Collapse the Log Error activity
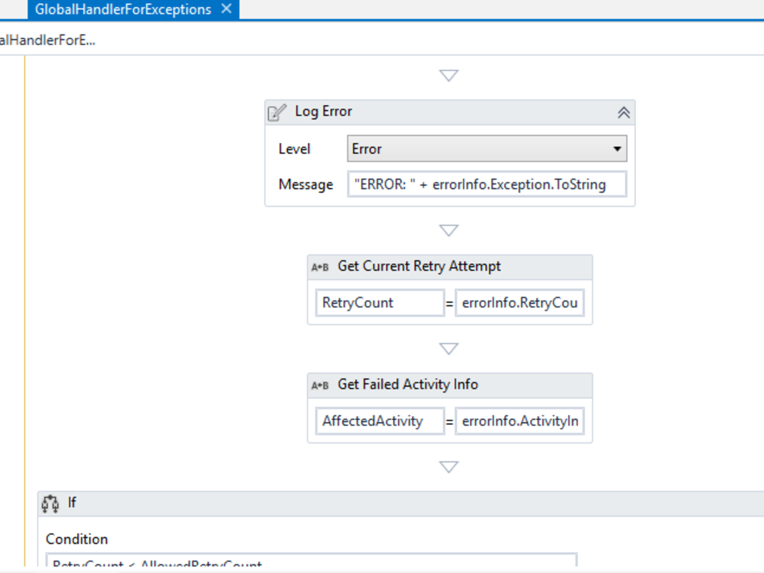Screen dimensions: 764x573 [623, 112]
